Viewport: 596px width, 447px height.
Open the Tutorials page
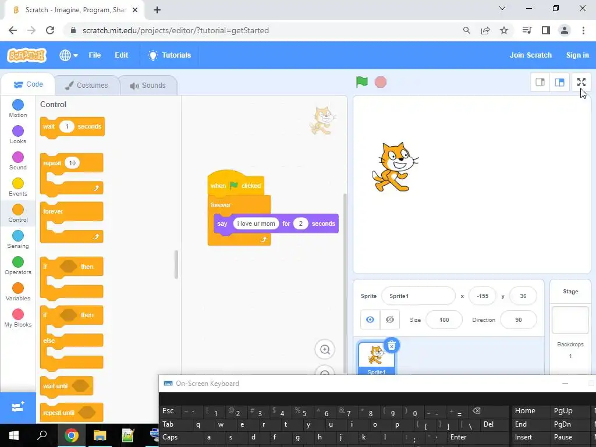click(169, 55)
